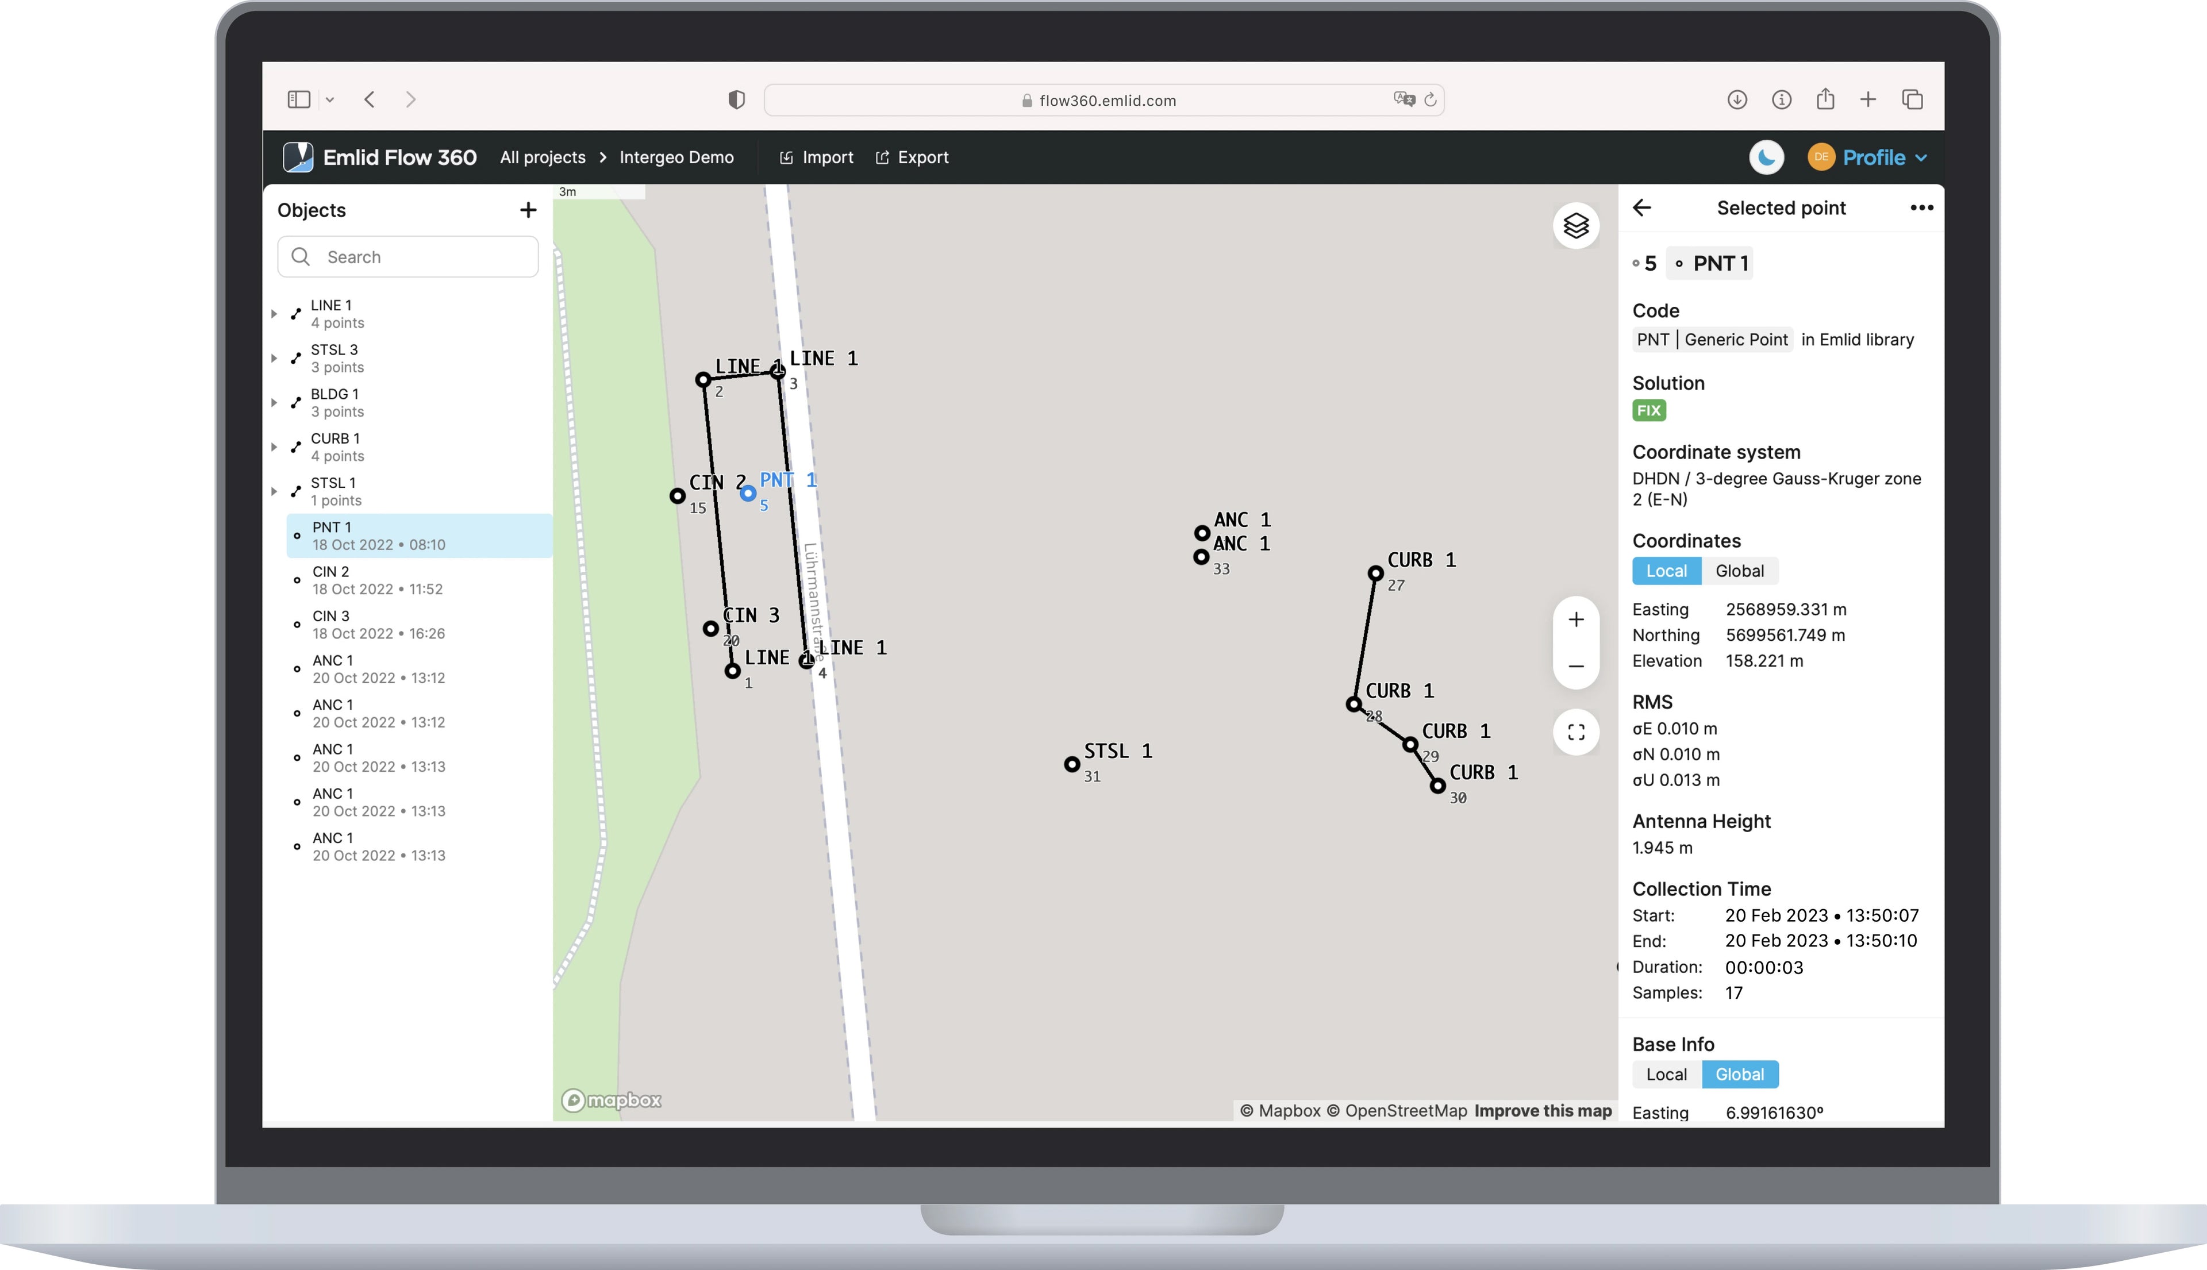Open the Import menu item

coord(816,158)
